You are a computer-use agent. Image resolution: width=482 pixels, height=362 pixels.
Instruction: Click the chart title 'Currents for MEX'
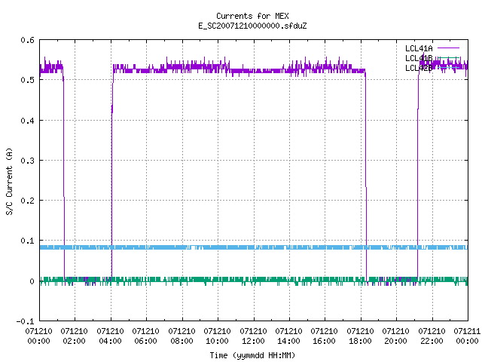pos(252,16)
